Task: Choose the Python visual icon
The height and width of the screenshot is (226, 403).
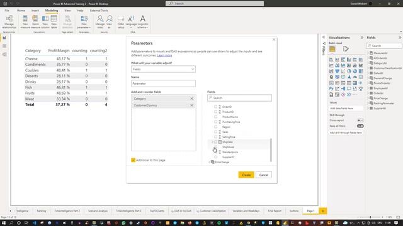Action: point(331,89)
